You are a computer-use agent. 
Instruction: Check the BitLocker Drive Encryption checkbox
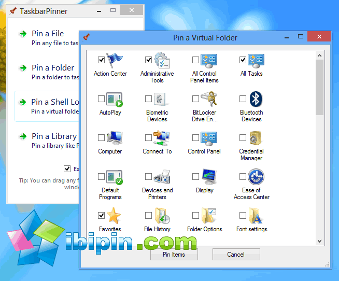[x=195, y=99]
